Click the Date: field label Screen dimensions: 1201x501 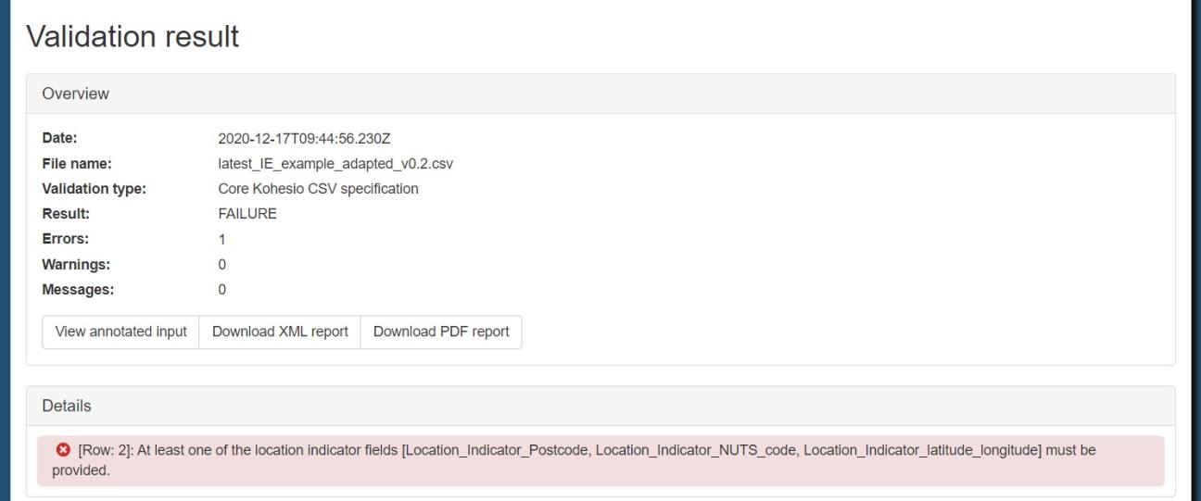click(x=59, y=139)
